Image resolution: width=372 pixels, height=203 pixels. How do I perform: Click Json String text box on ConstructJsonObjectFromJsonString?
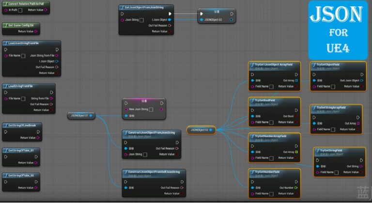click(x=145, y=155)
